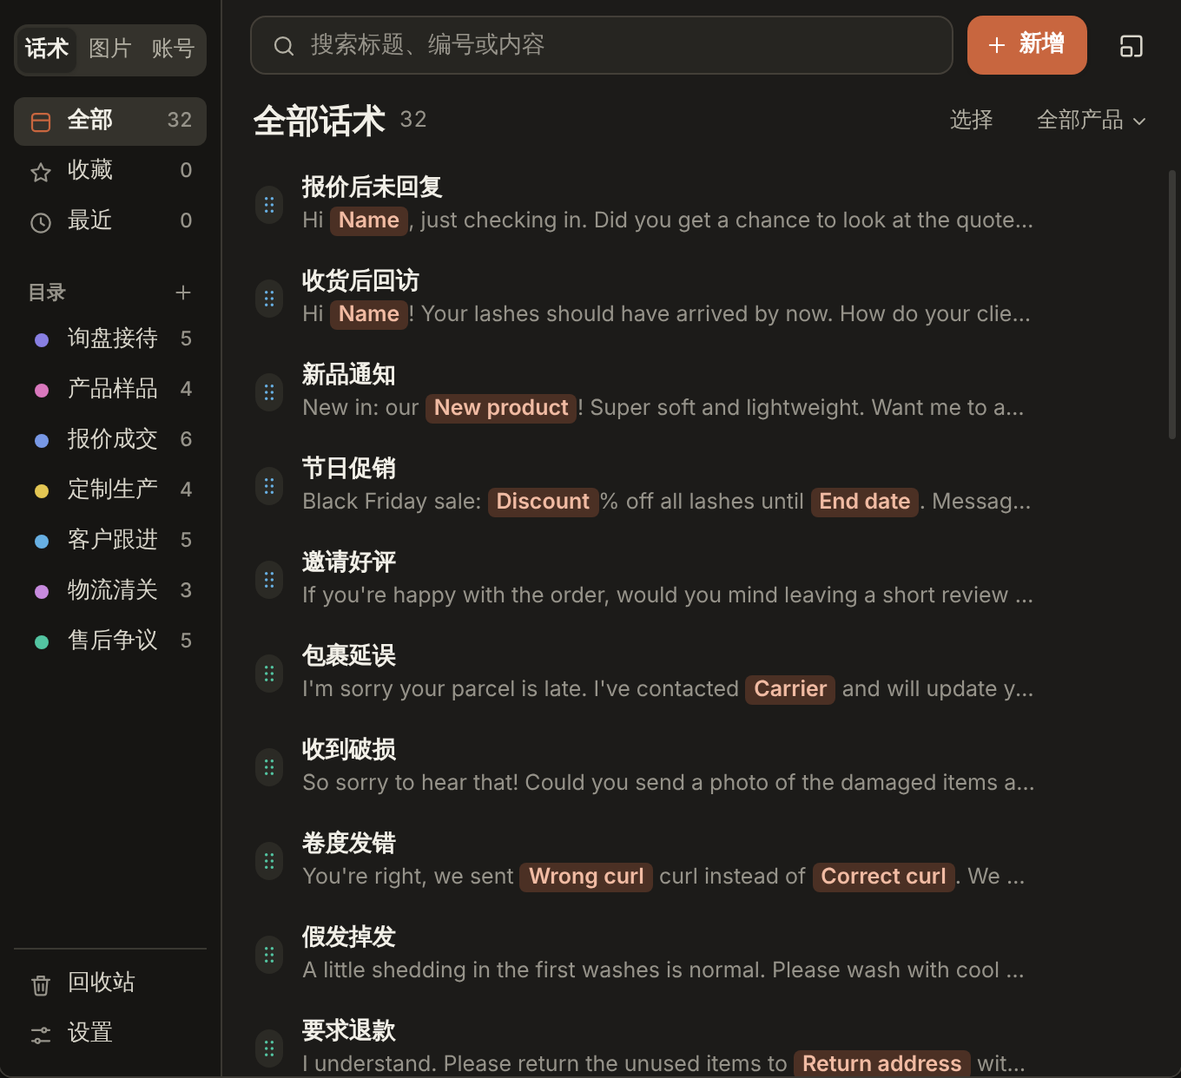Open the 邀请好评 script
This screenshot has height=1078, width=1181.
click(702, 579)
